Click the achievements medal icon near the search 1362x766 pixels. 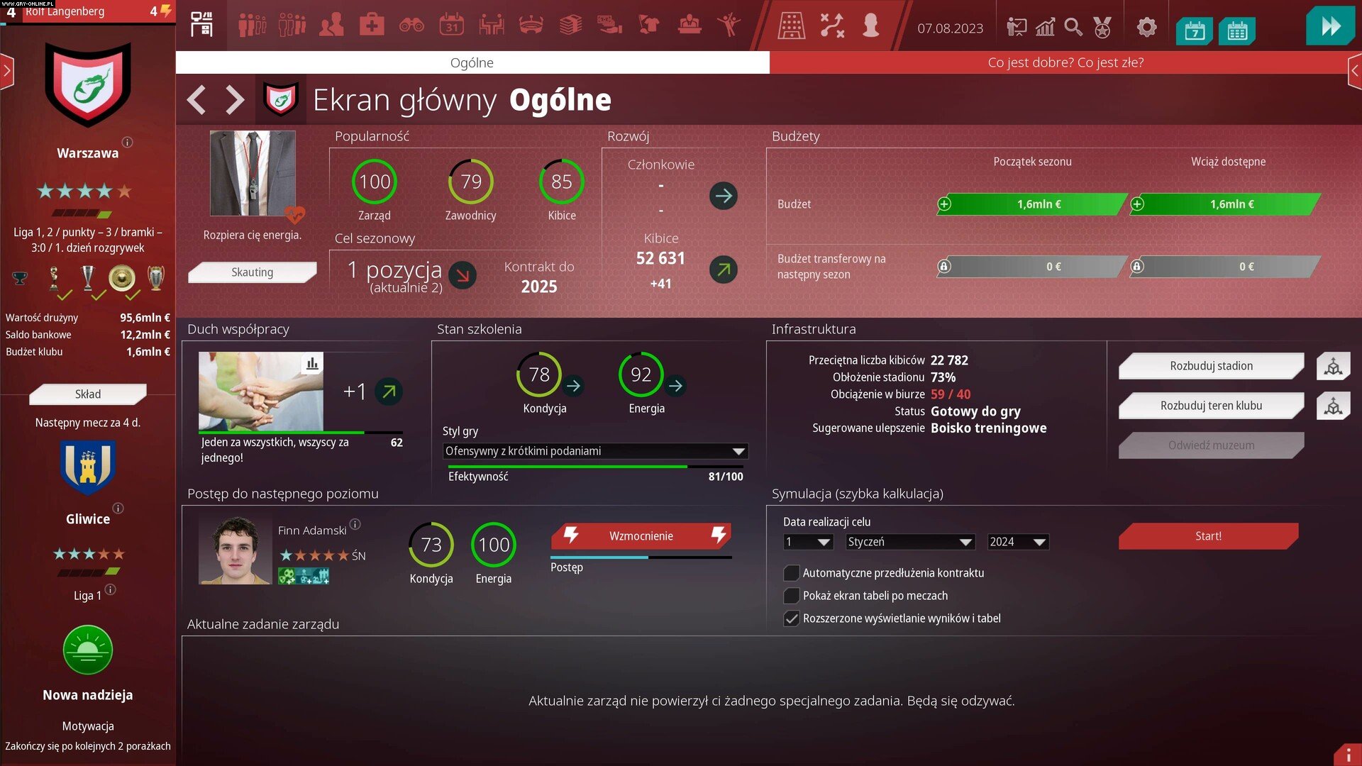click(1102, 27)
